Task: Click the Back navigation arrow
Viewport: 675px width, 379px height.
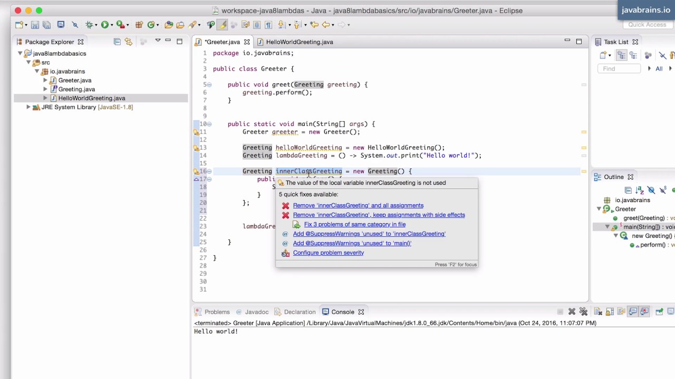Action: (x=326, y=25)
